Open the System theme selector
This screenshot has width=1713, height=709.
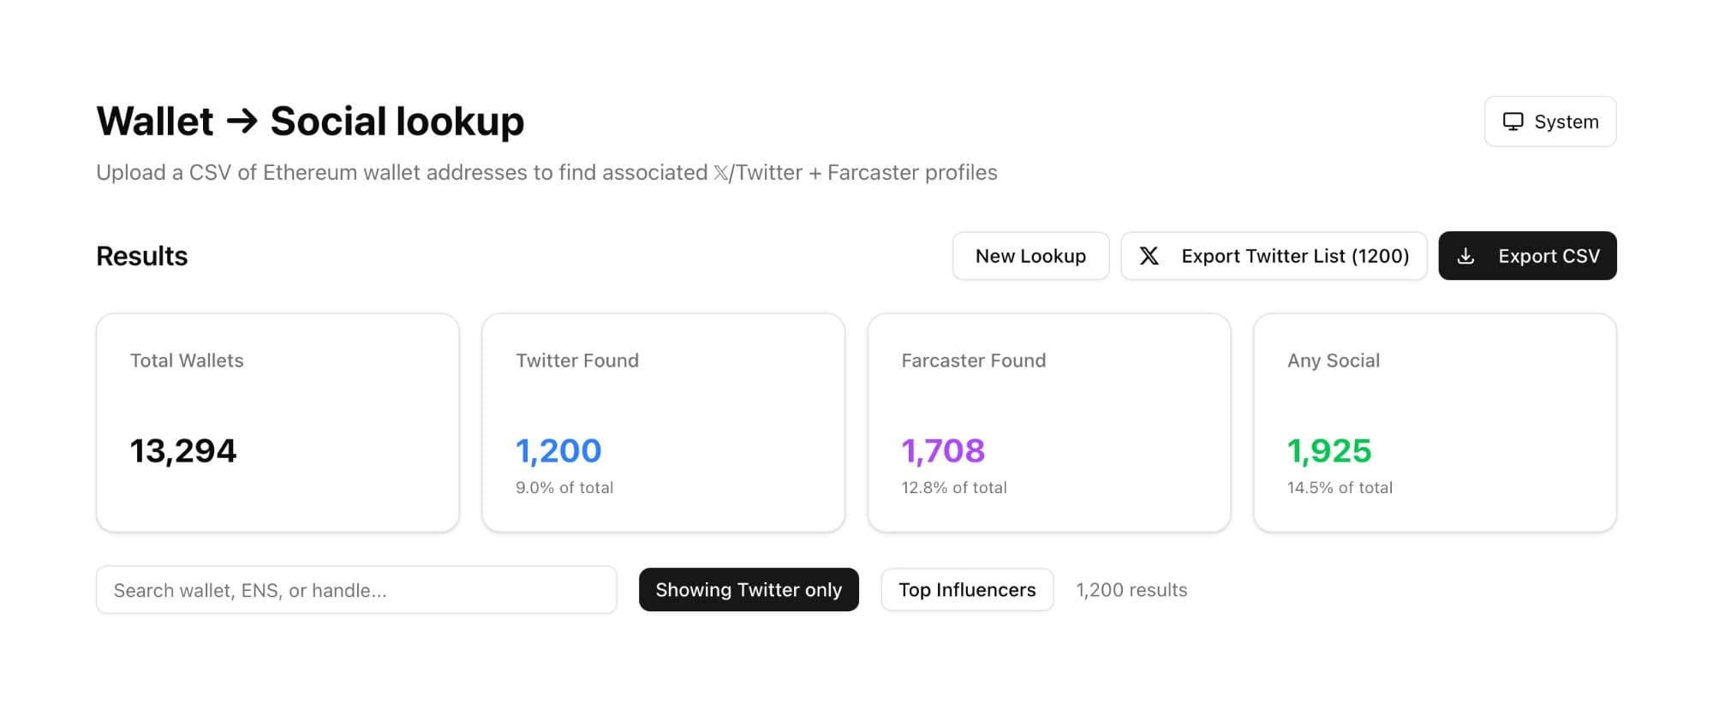point(1550,122)
